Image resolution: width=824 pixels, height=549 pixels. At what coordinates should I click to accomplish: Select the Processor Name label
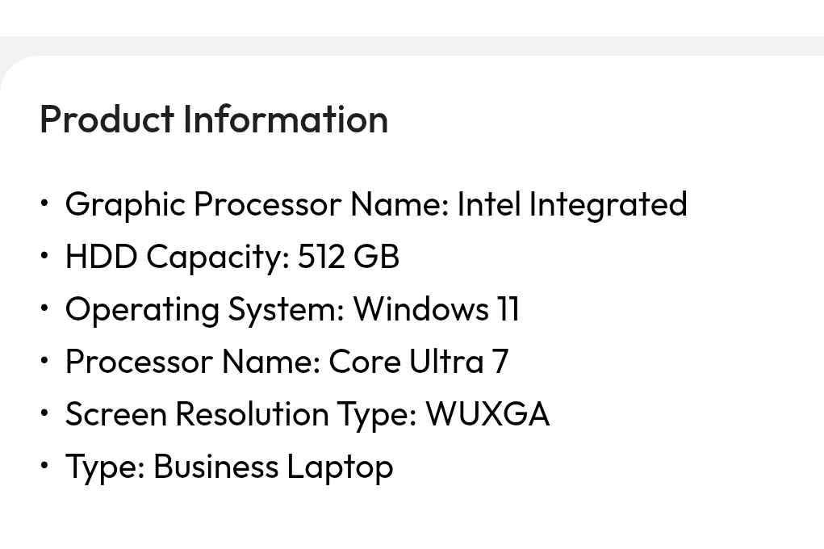(x=193, y=362)
